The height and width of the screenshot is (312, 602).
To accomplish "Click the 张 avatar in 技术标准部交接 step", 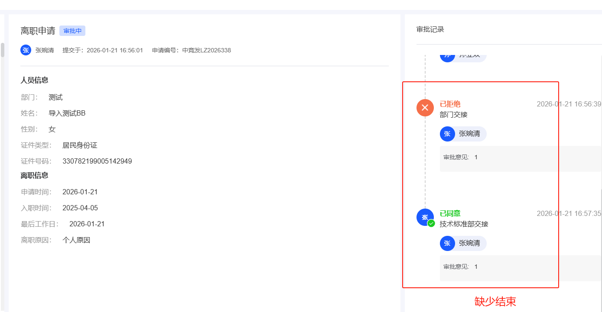I will 447,243.
